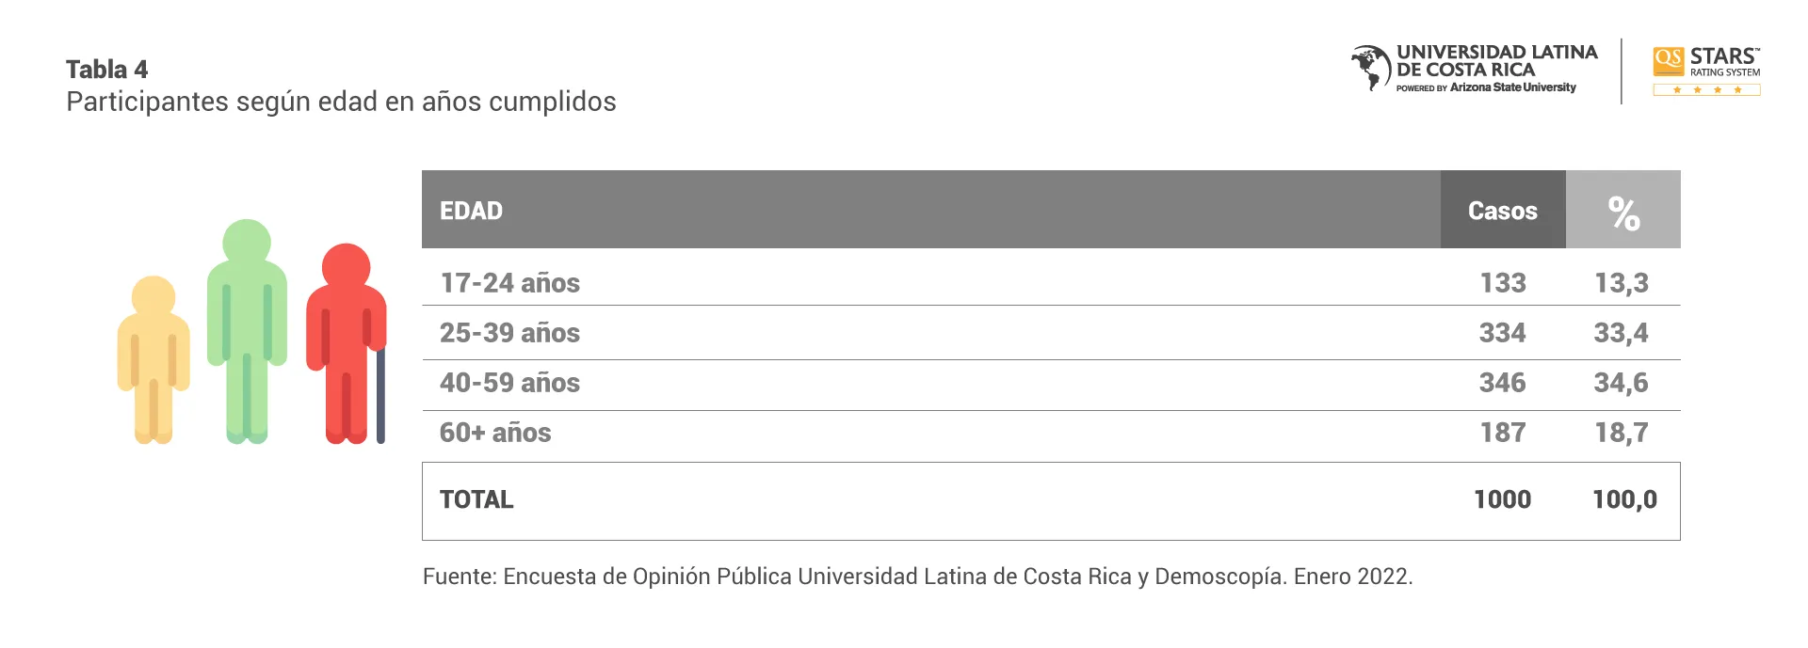Click the 1000 total cases value
Viewport: 1808px width, 648px height.
click(1503, 499)
